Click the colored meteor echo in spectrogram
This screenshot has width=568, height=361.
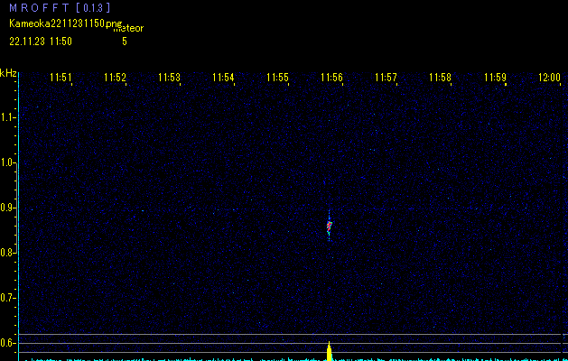tap(330, 227)
